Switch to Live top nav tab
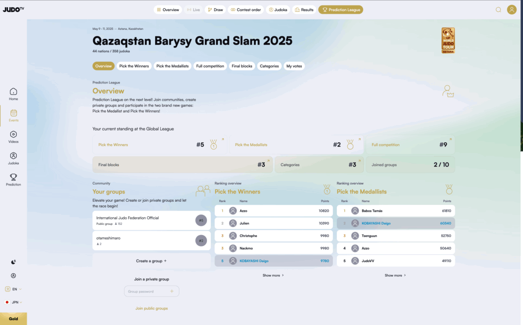This screenshot has width=523, height=325. coord(193,9)
